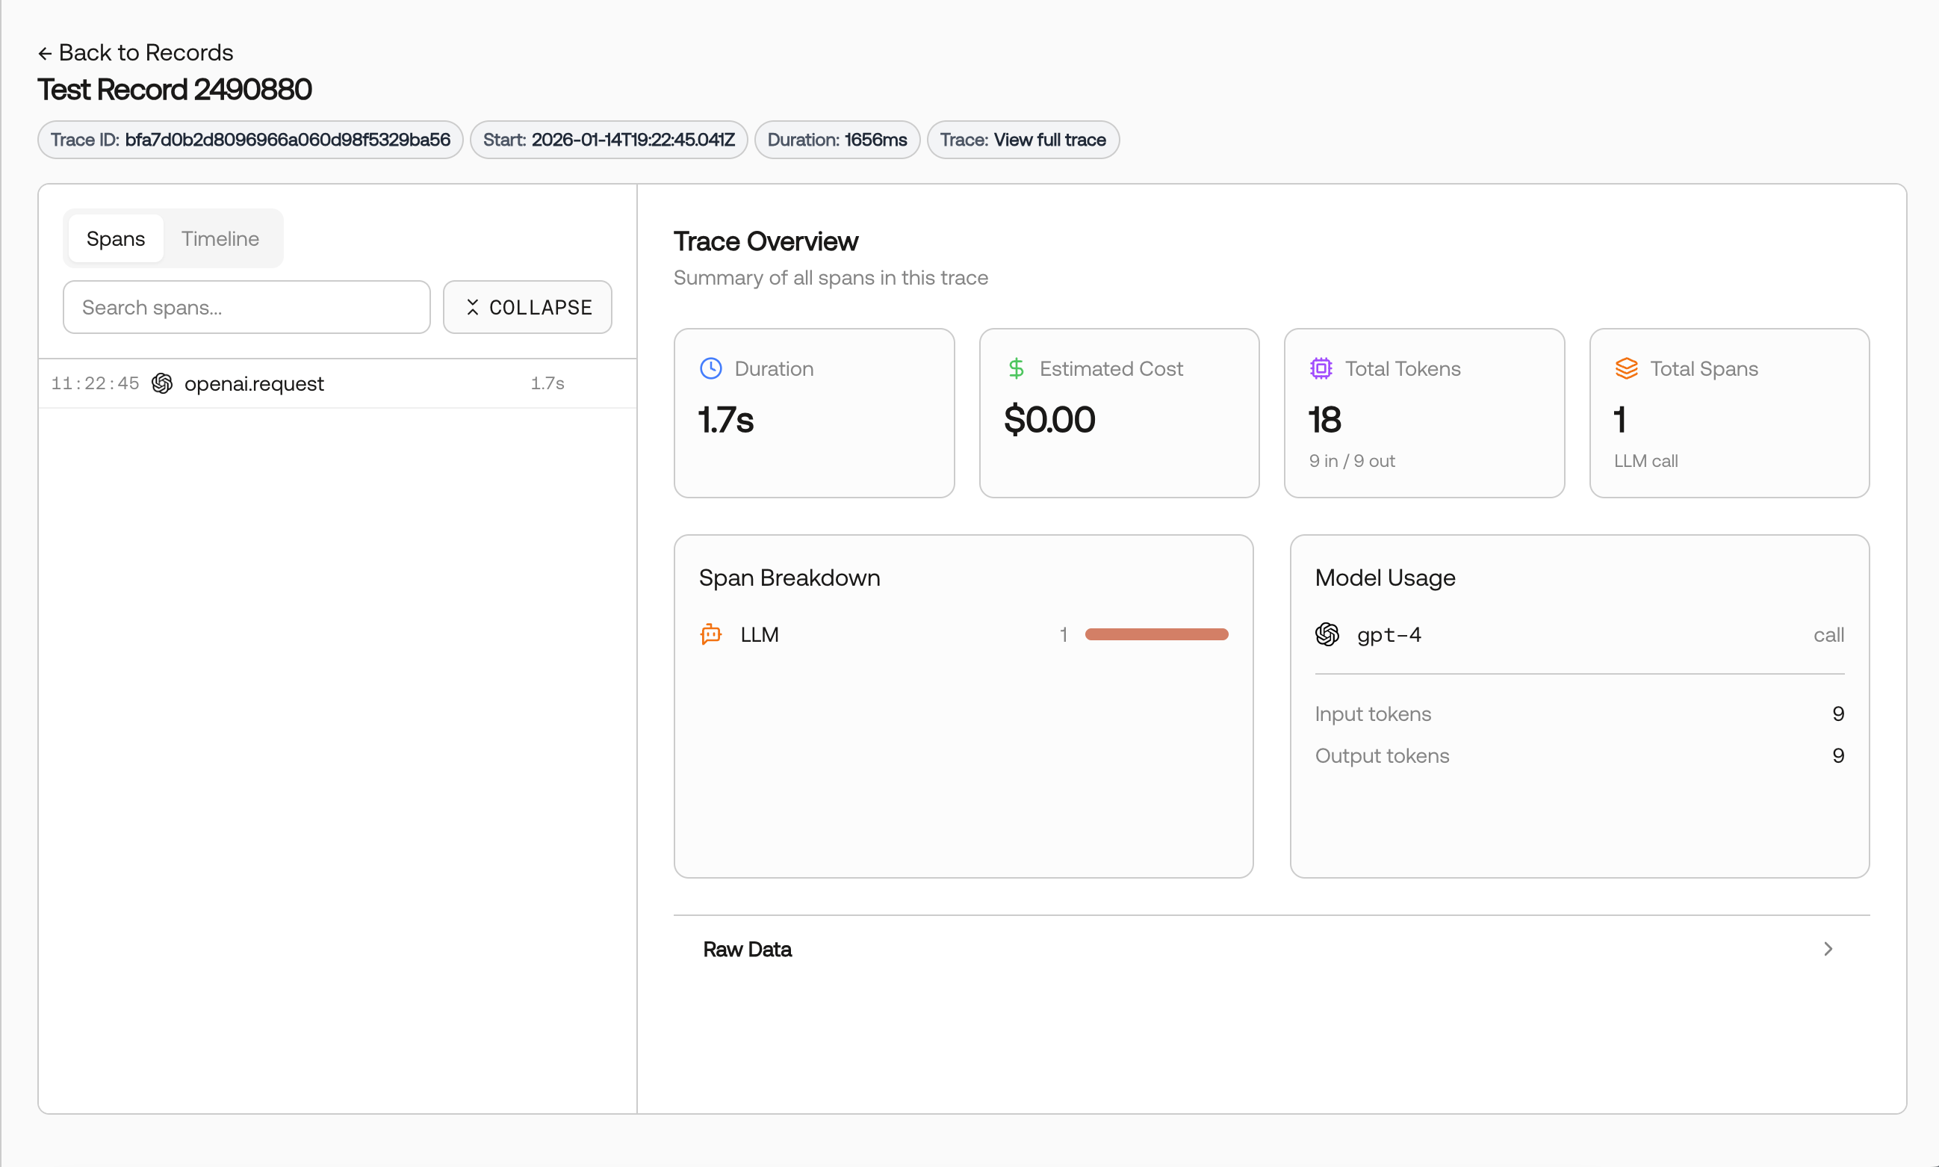Open the Raw Data collapsible row
The image size is (1939, 1167).
1271,948
